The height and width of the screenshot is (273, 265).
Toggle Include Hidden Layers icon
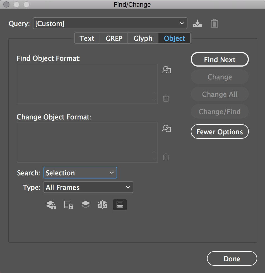(86, 204)
